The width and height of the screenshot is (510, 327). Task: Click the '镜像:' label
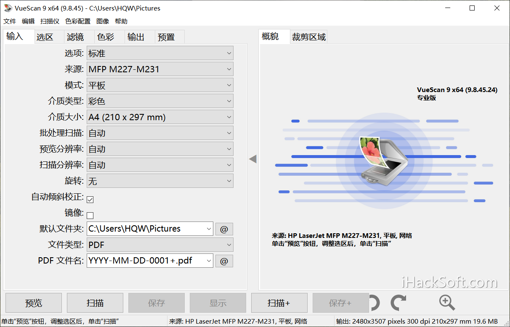tap(74, 213)
